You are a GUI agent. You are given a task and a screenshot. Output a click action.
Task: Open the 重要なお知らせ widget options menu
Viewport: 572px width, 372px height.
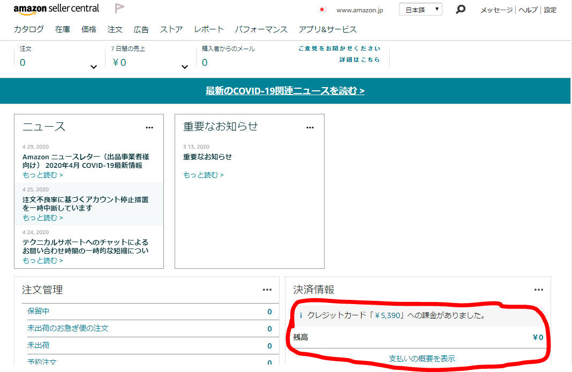point(310,127)
